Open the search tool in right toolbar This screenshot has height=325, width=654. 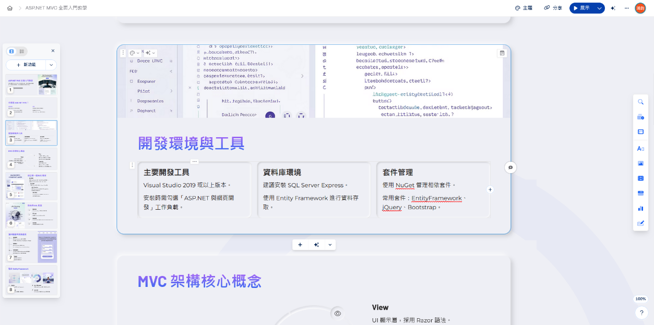point(640,102)
